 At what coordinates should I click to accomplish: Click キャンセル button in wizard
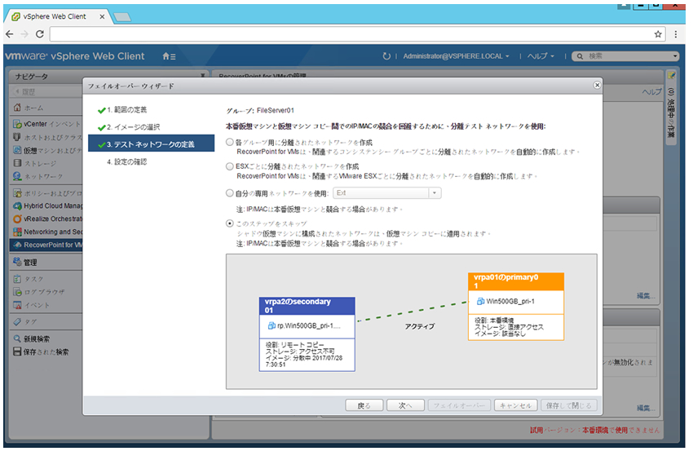pyautogui.click(x=515, y=405)
